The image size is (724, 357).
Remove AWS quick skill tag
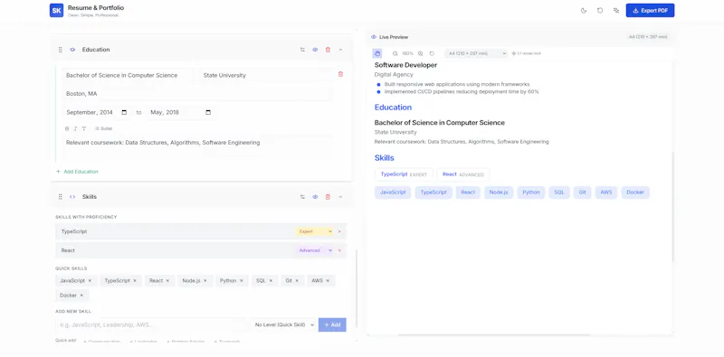click(x=328, y=280)
